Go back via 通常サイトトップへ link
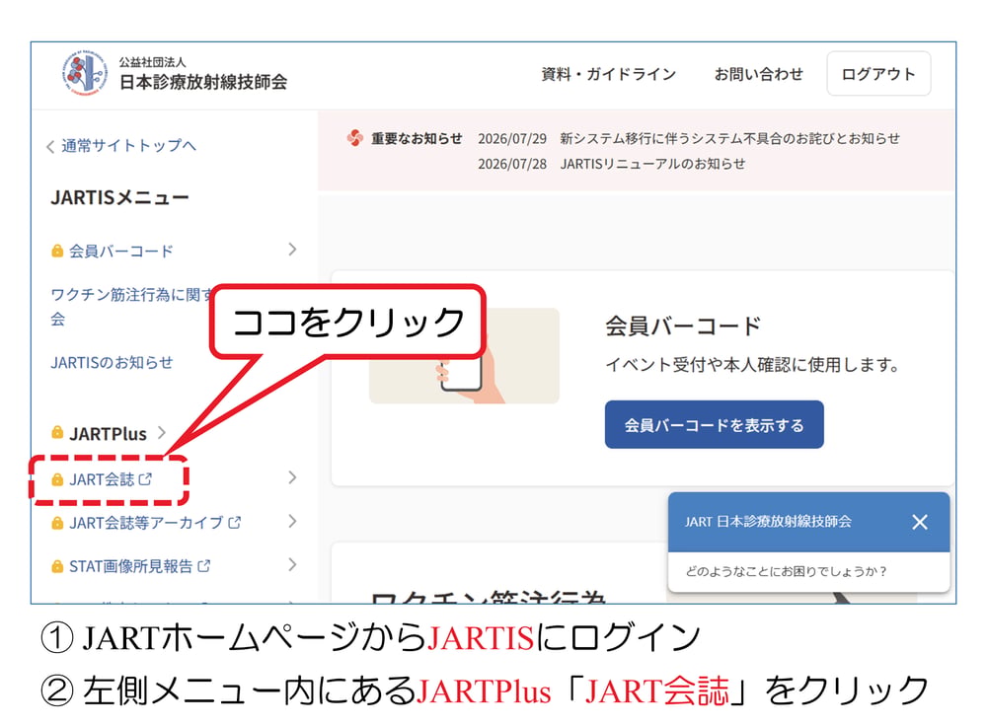Image resolution: width=987 pixels, height=726 pixels. point(127,146)
